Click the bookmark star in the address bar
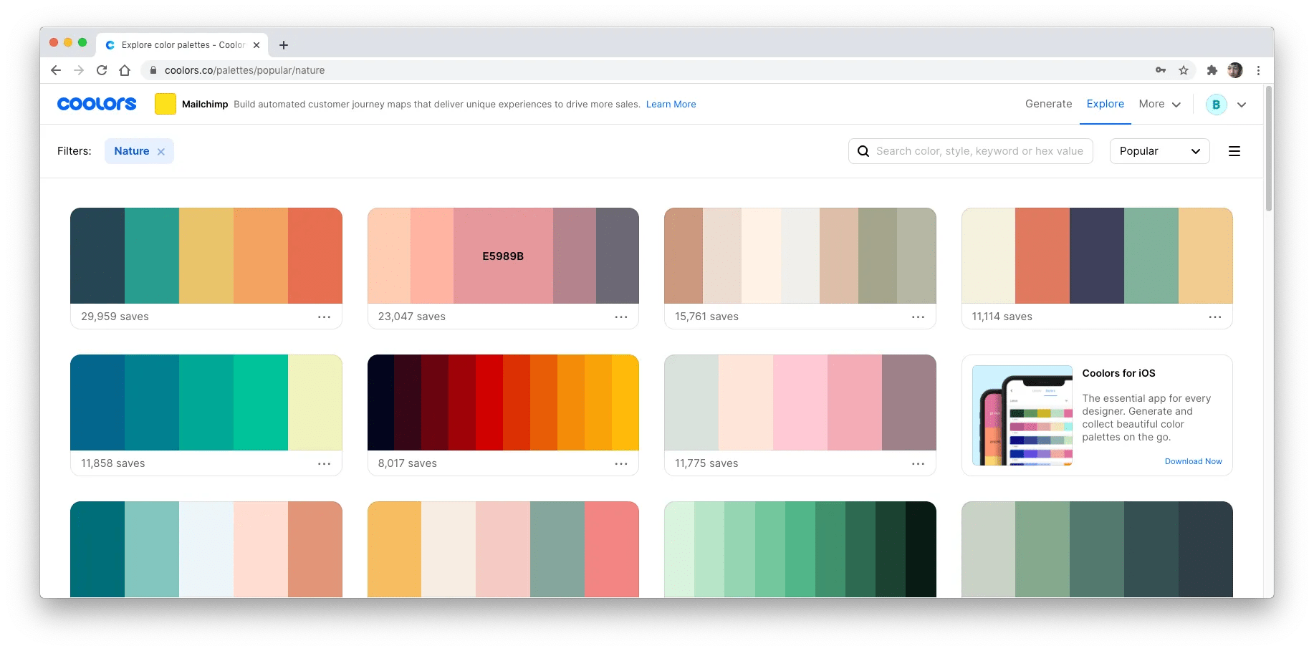 pos(1184,70)
